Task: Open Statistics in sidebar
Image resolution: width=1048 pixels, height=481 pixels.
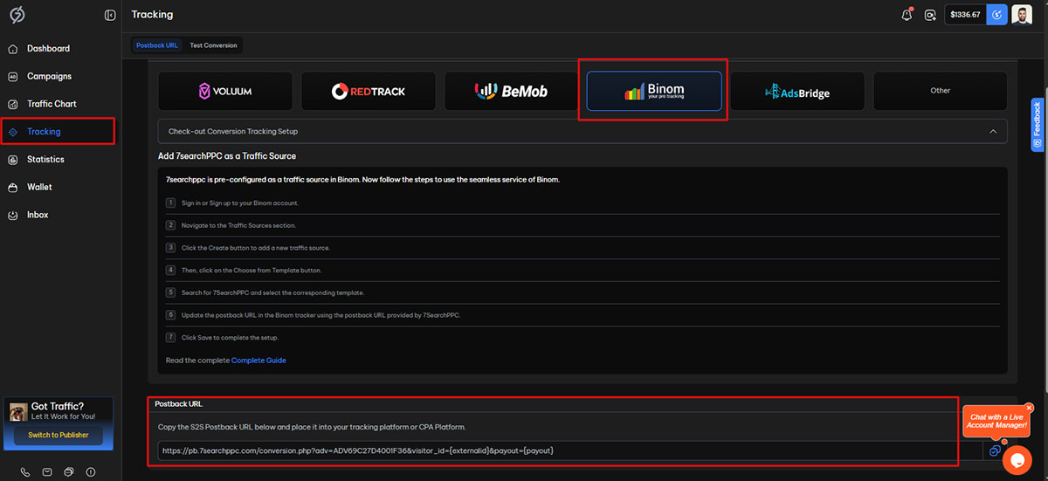Action: (x=45, y=160)
